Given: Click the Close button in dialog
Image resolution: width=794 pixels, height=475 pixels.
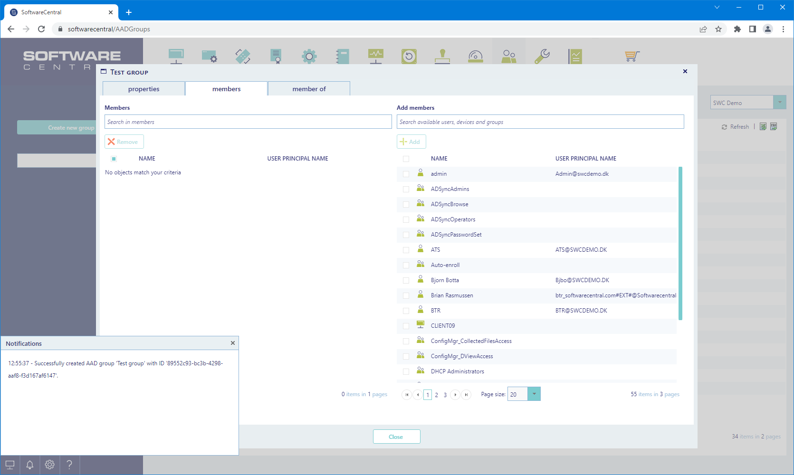Looking at the screenshot, I should (396, 437).
